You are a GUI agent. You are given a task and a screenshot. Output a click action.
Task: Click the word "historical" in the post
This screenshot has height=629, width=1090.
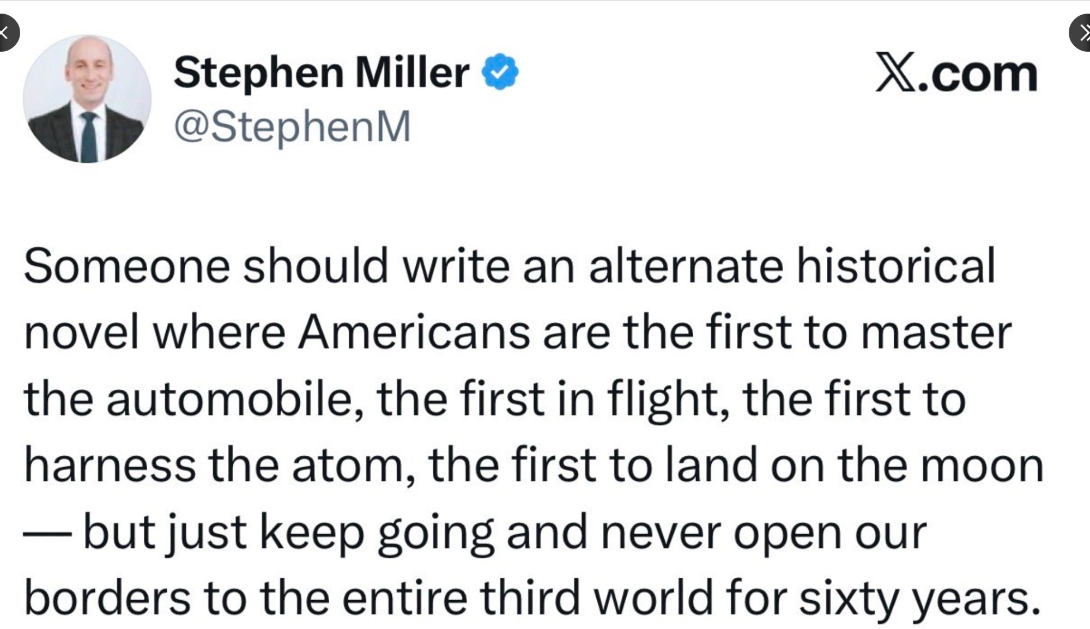pos(895,266)
